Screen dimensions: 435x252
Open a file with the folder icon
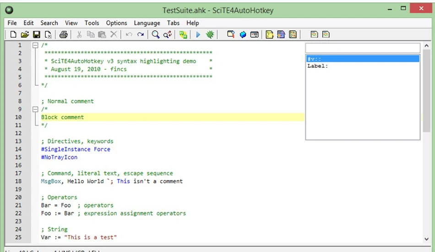[x=25, y=34]
